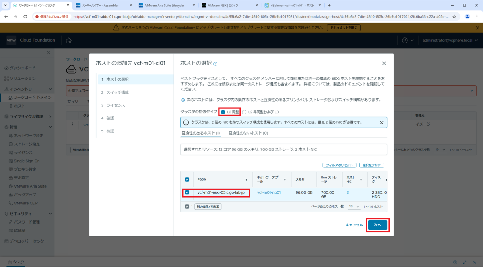Screen dimensions: 483x267
Task: Toggle the selected-count checkbox in table footer
Action: click(187, 206)
